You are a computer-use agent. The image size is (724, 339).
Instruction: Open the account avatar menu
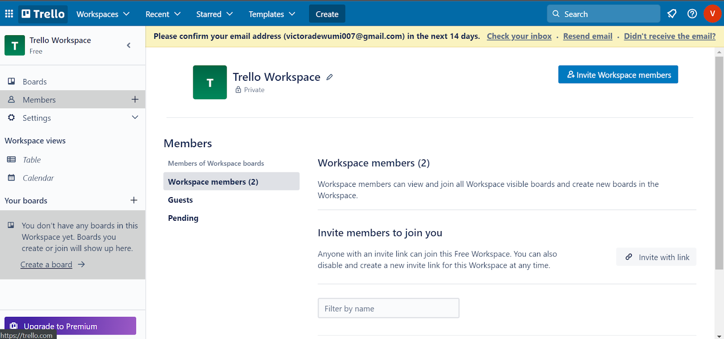[712, 14]
